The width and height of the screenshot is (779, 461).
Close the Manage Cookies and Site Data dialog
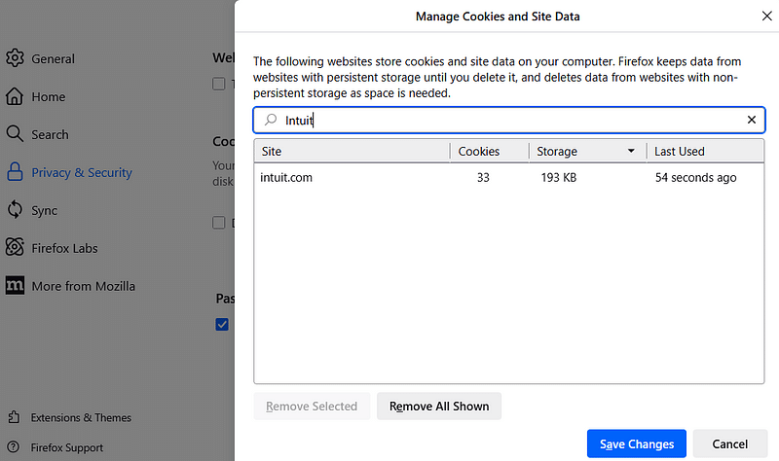(x=766, y=16)
